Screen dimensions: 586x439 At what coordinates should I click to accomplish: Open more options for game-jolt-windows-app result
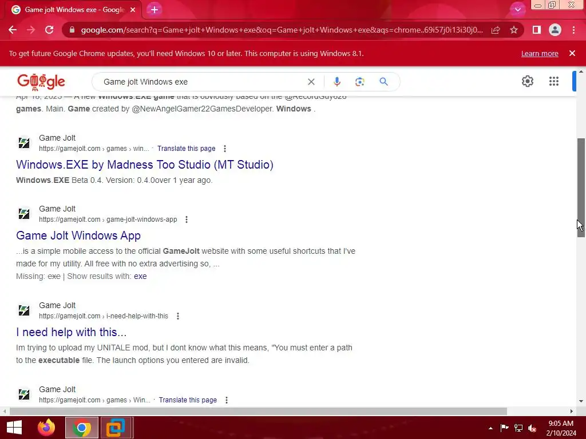click(187, 219)
